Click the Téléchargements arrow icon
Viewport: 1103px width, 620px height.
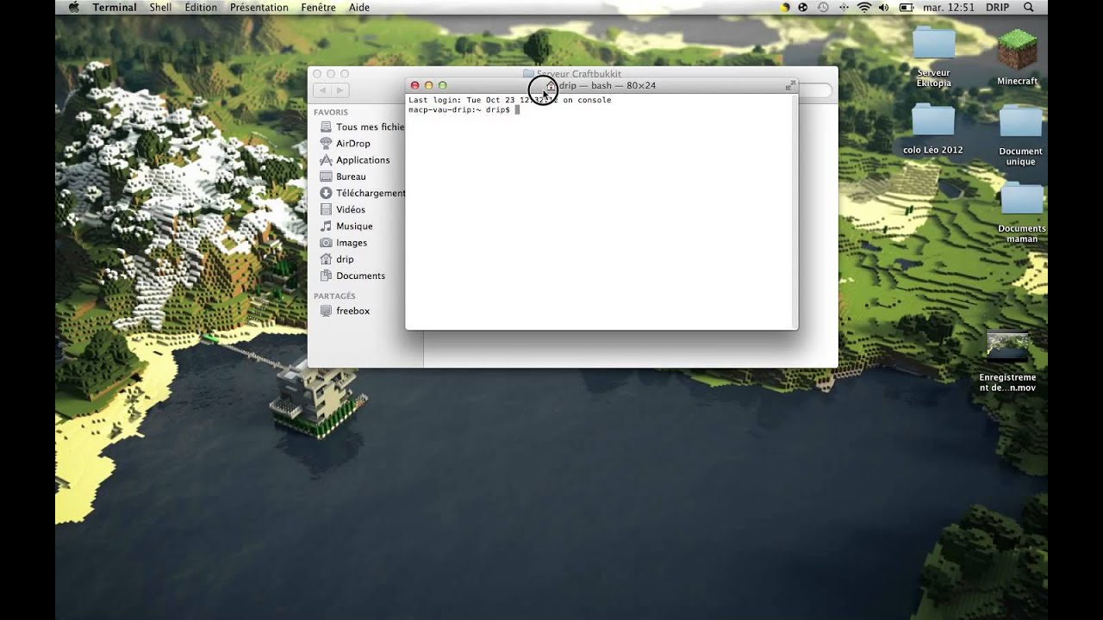point(326,193)
